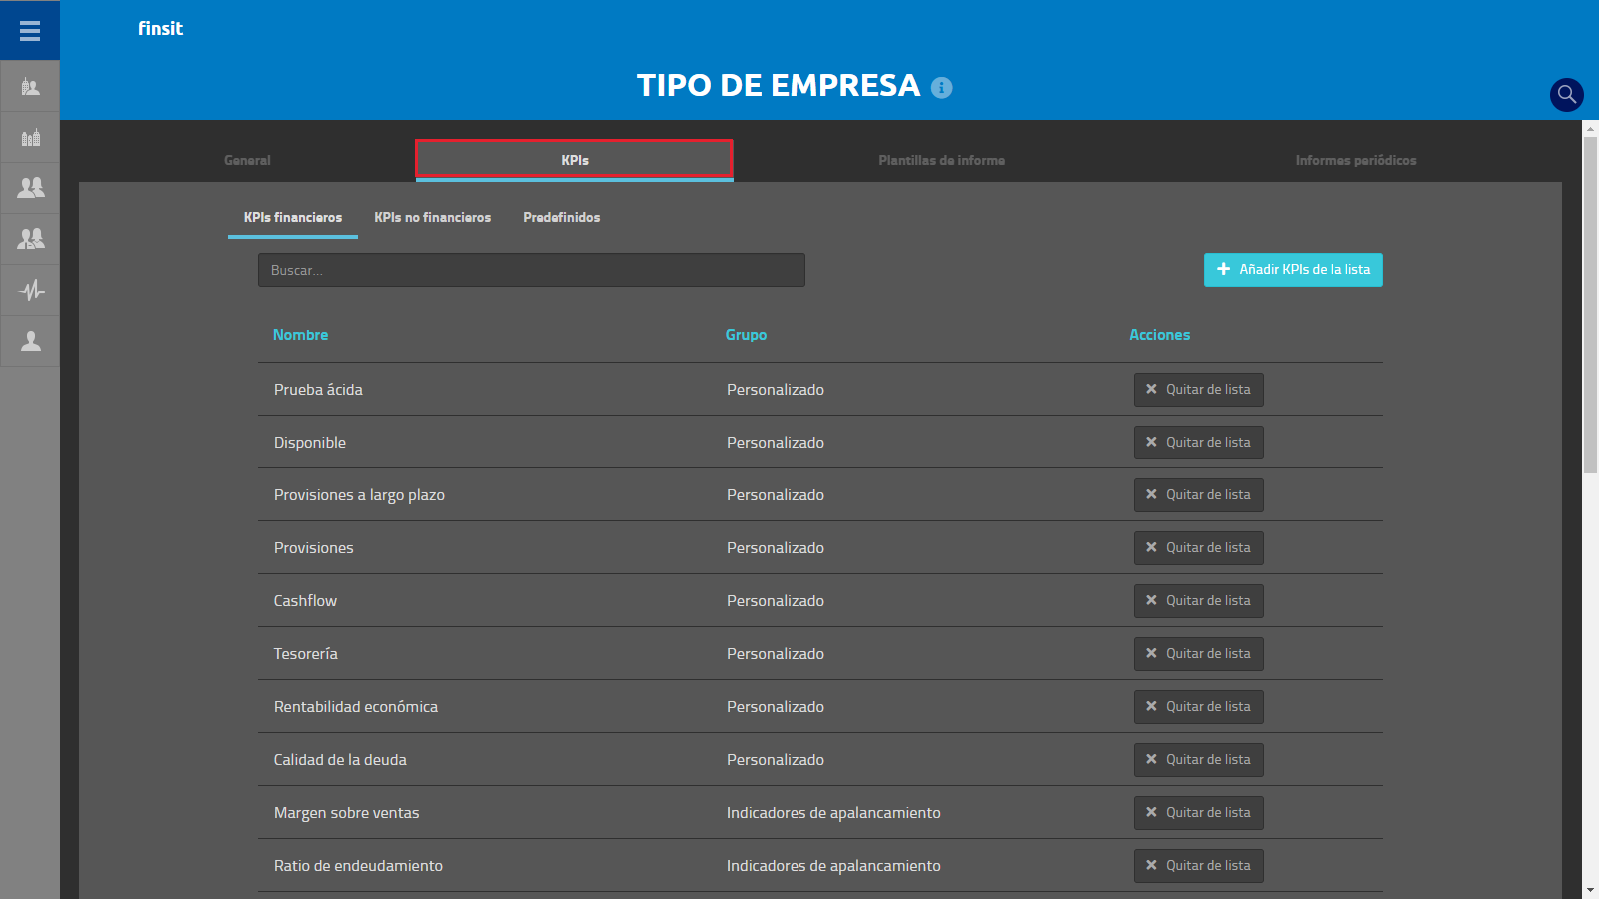Image resolution: width=1599 pixels, height=899 pixels.
Task: Remove Disponible from the list
Action: 1198,443
